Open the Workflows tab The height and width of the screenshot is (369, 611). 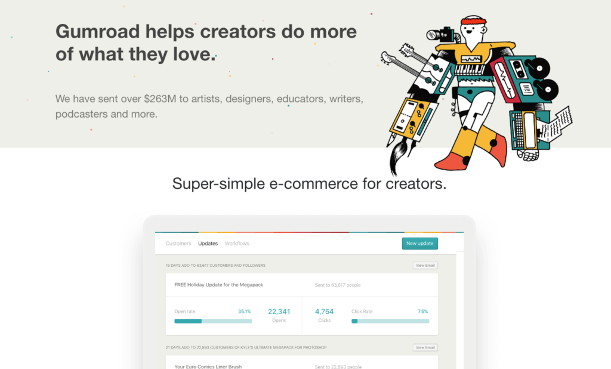point(237,244)
